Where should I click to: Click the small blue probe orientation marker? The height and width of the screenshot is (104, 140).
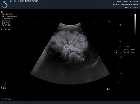click(x=109, y=21)
